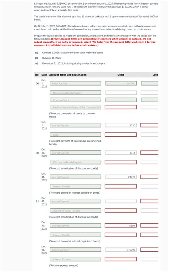The height and width of the screenshot is (272, 169).
Task: Click the debit box on the Common Stock row
Action: pos(121,100)
